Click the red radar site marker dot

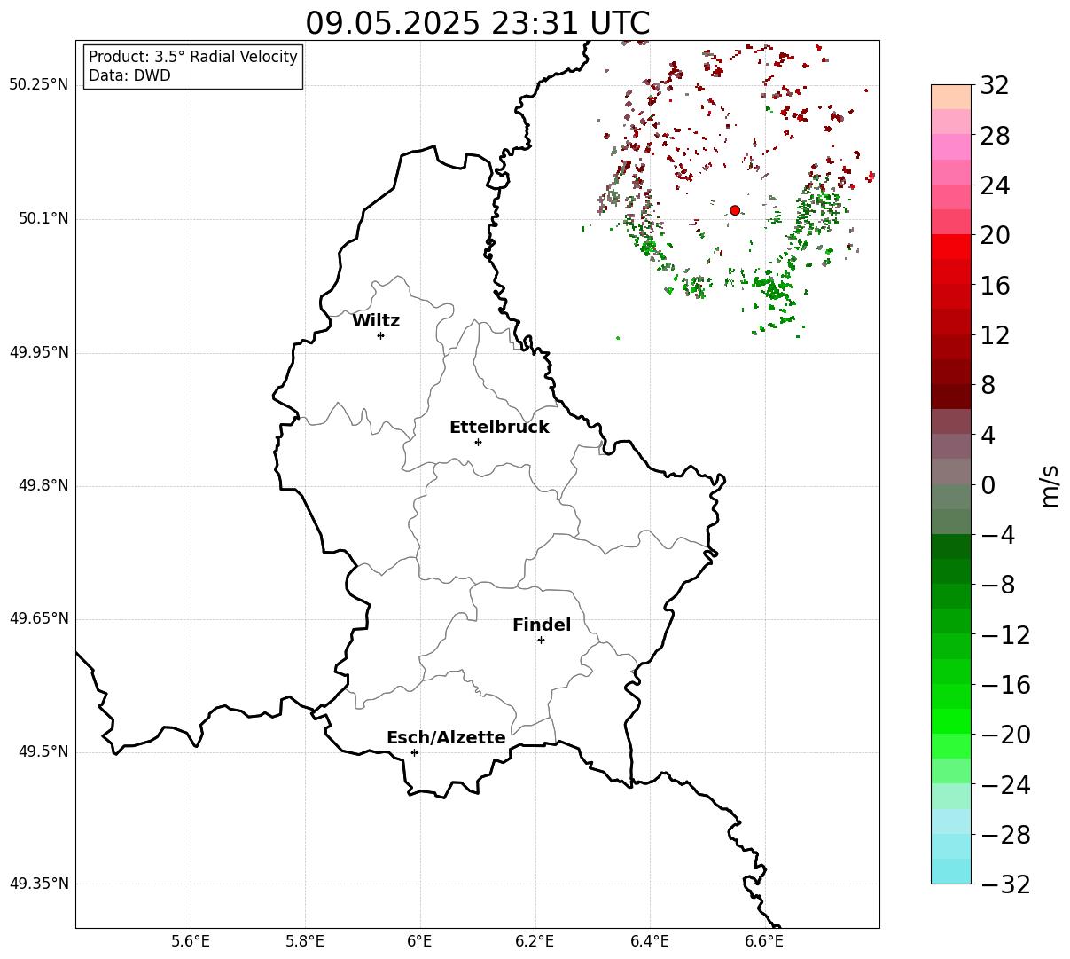coord(735,210)
